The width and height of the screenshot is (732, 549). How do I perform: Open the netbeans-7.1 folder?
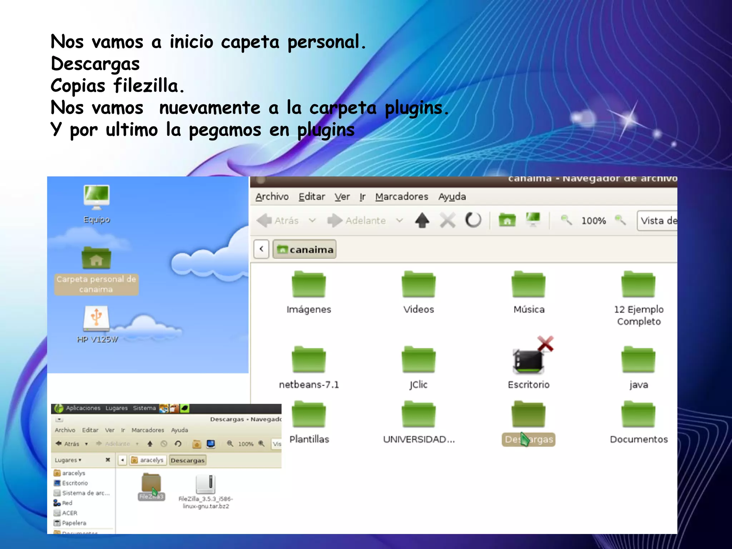click(x=309, y=368)
